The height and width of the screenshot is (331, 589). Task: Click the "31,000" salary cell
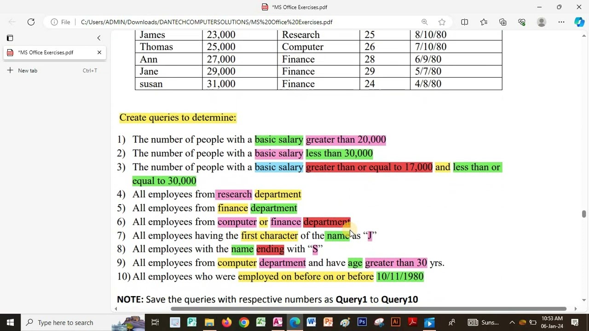click(240, 84)
